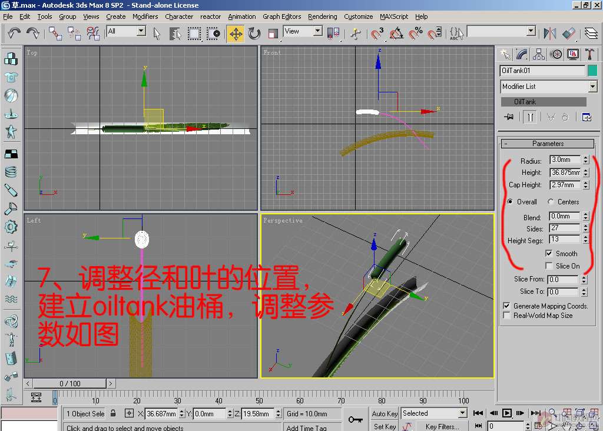Uncheck Generate Mapping Coords
The width and height of the screenshot is (603, 431).
click(507, 306)
